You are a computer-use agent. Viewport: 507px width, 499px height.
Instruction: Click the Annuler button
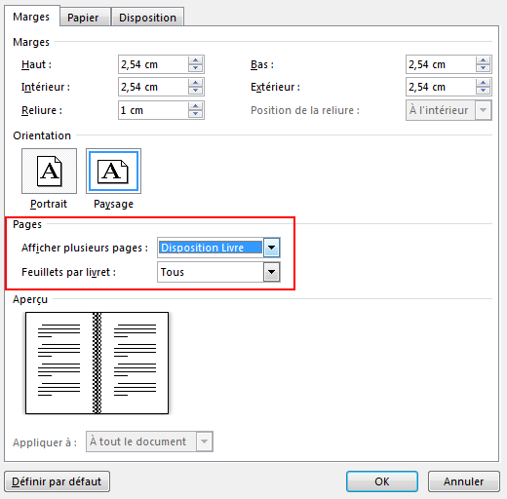click(464, 481)
